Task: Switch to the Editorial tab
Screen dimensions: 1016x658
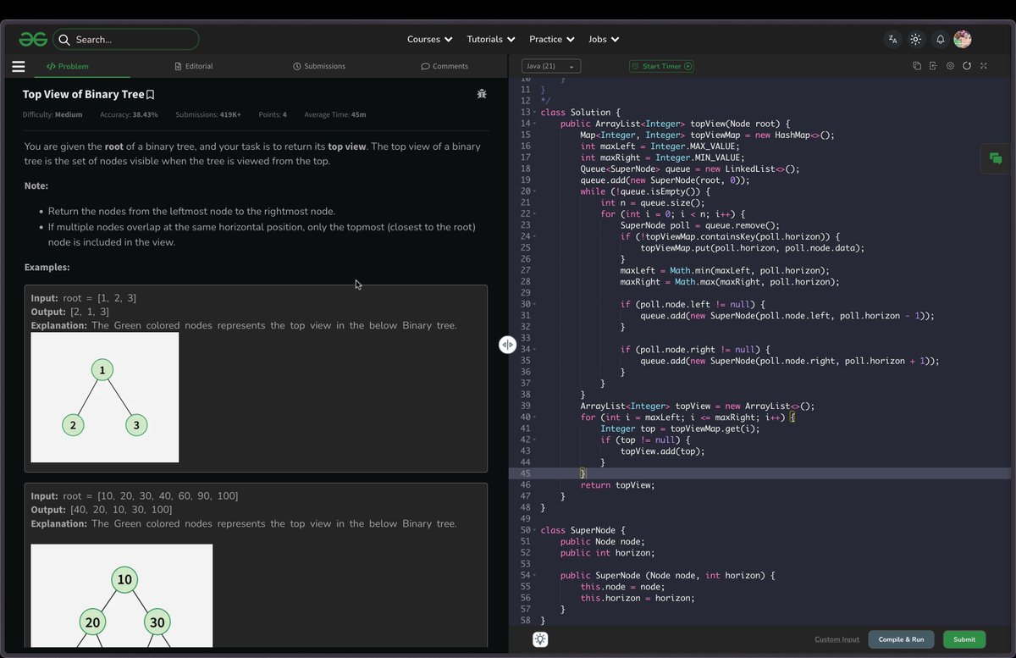Action: tap(194, 66)
